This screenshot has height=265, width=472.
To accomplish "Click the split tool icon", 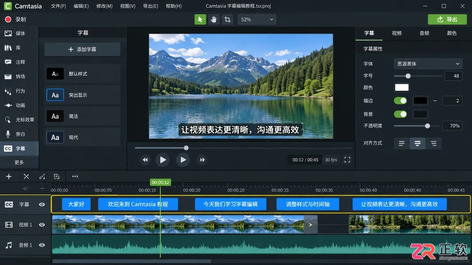I will [42, 177].
